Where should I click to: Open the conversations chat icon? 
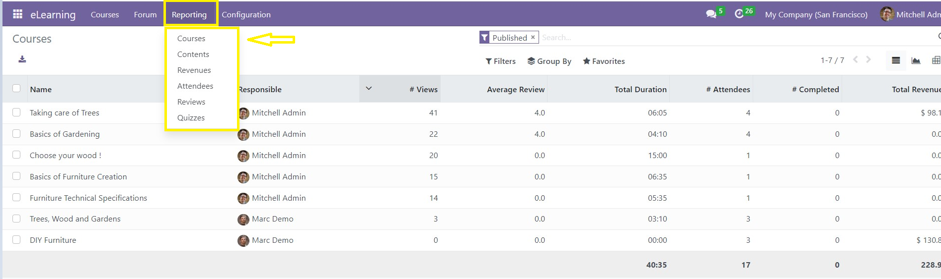click(711, 14)
